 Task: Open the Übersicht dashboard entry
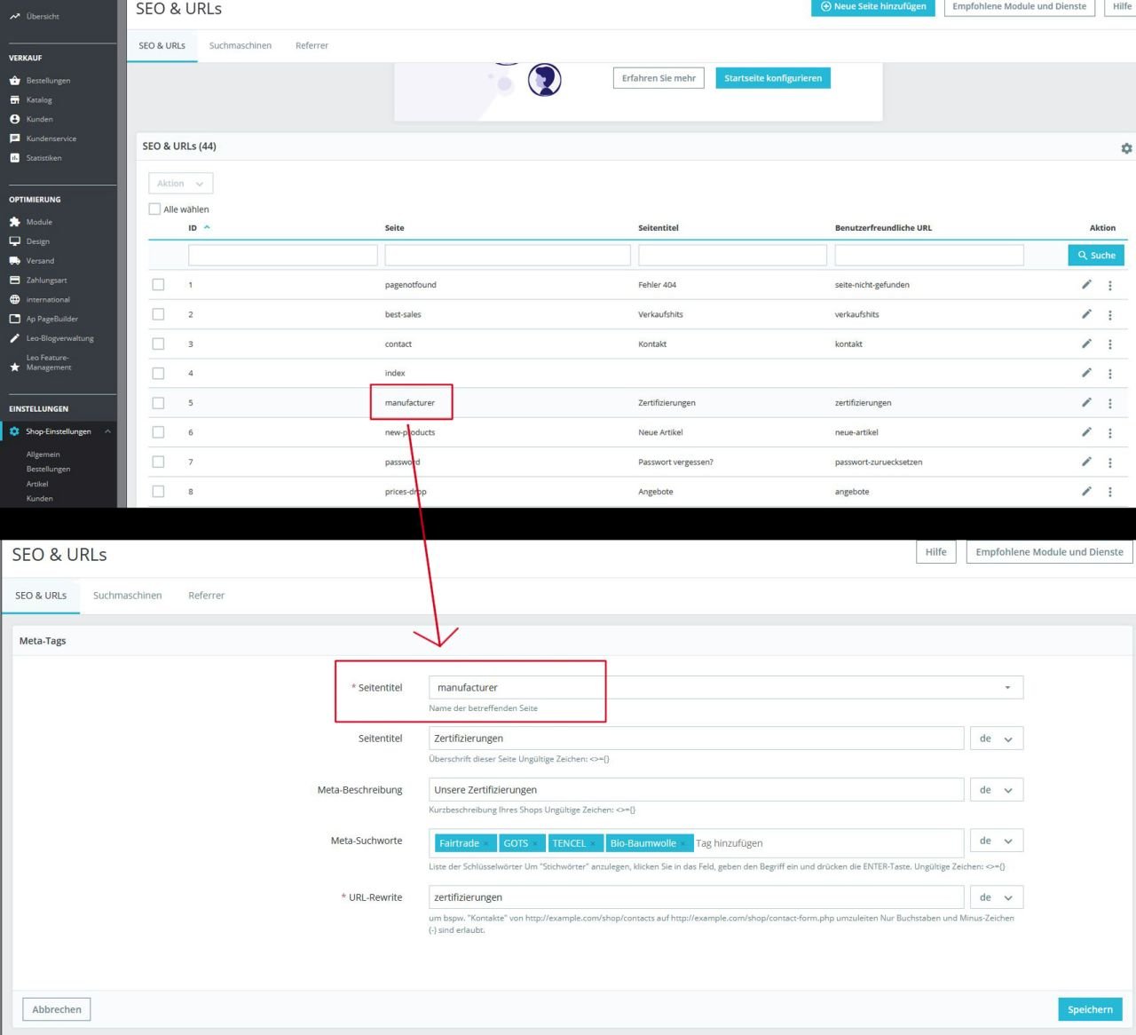pyautogui.click(x=43, y=16)
